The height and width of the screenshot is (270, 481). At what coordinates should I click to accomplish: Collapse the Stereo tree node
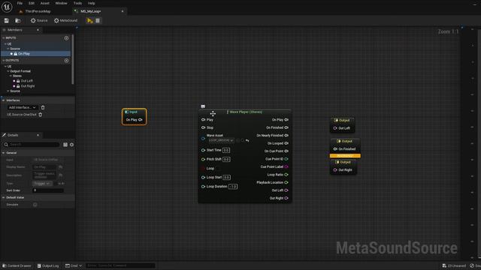tap(11, 76)
